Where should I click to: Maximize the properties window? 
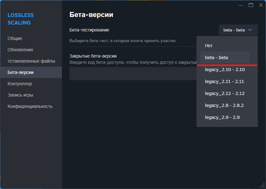click(x=251, y=5)
